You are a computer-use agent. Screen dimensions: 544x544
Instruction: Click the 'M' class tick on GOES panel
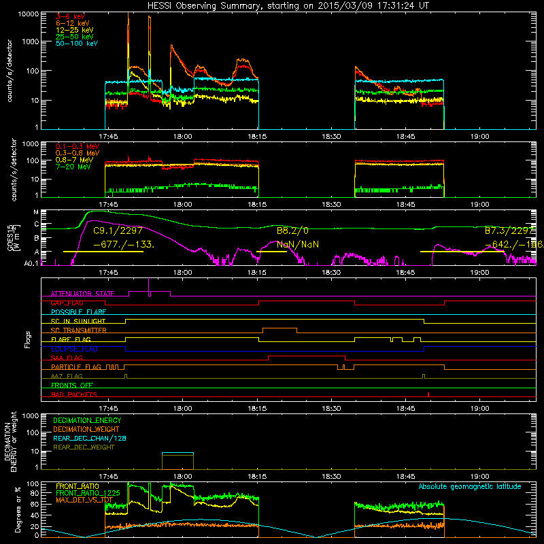click(x=36, y=212)
